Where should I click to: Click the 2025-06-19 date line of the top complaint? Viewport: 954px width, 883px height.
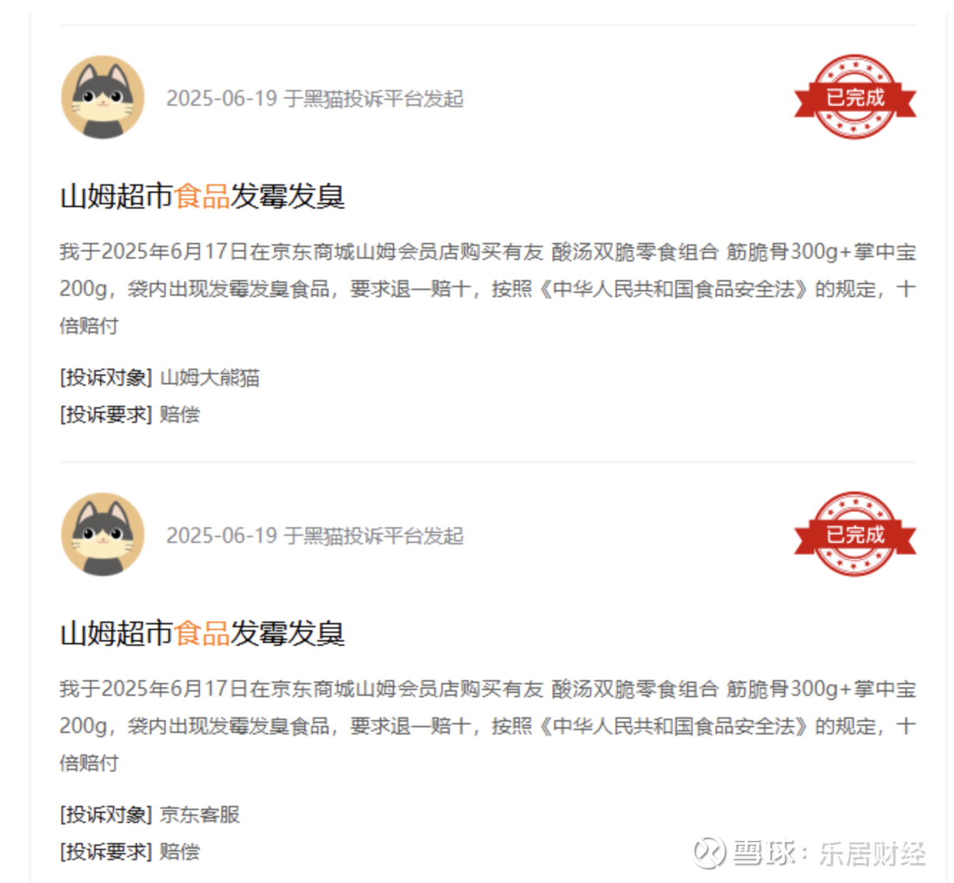(315, 98)
